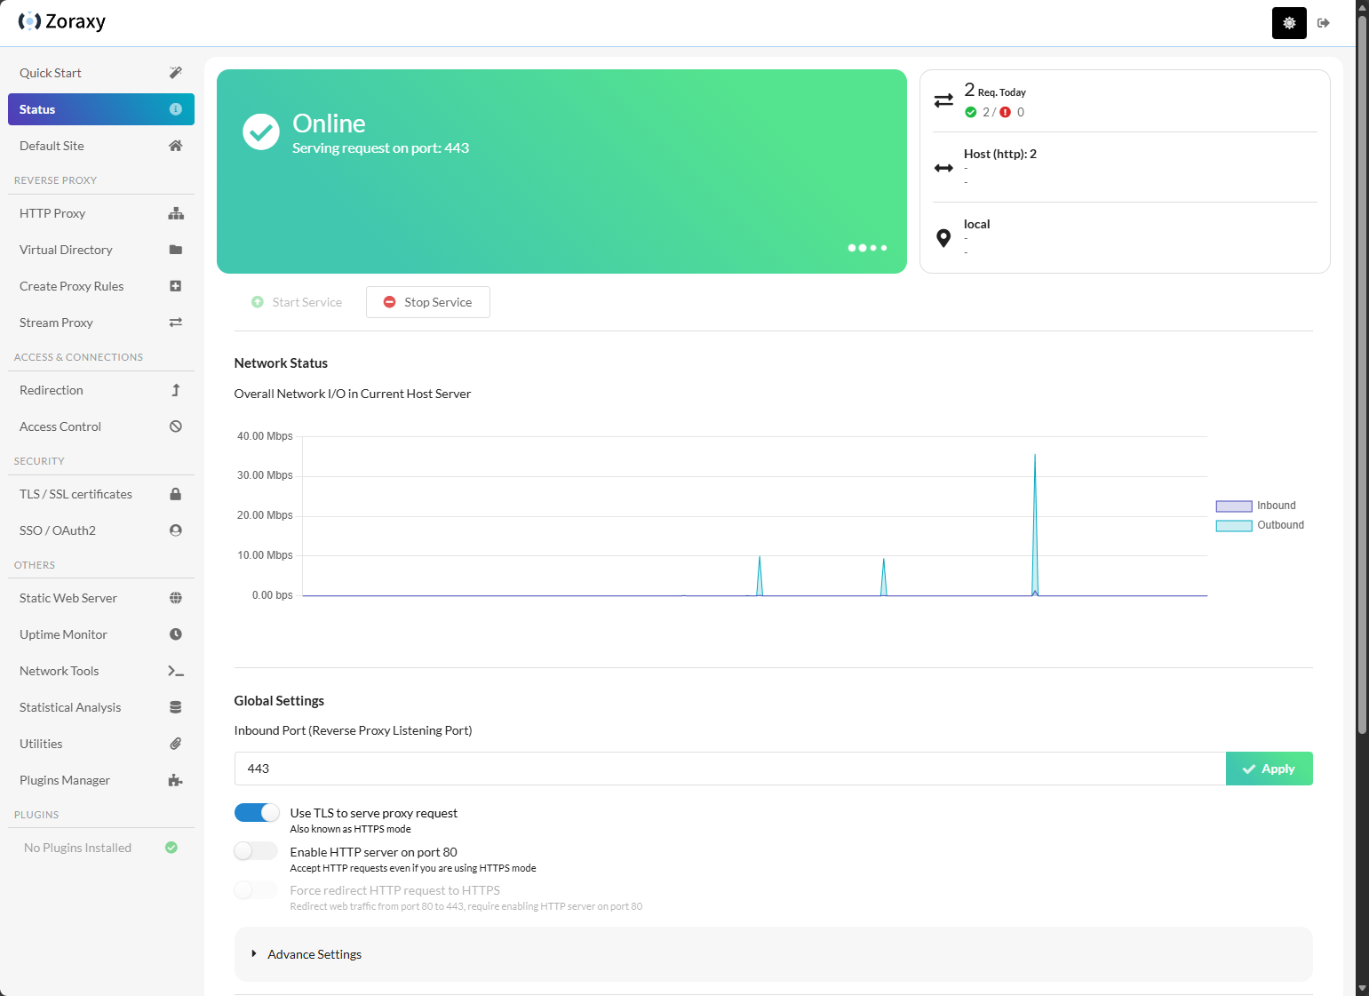Viewport: 1369px width, 996px height.
Task: Click the page vertical scrollbar thumb
Action: pos(1362,373)
